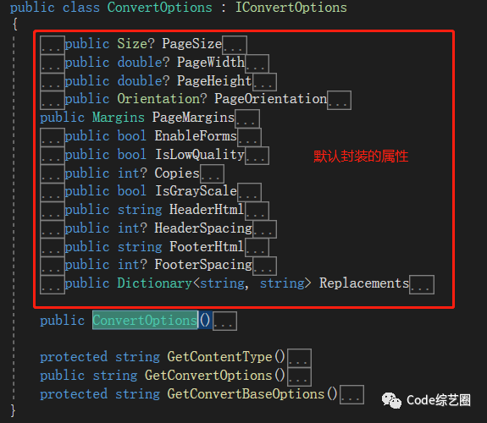Expand collapsed block before public double? PageHeight

coord(53,82)
